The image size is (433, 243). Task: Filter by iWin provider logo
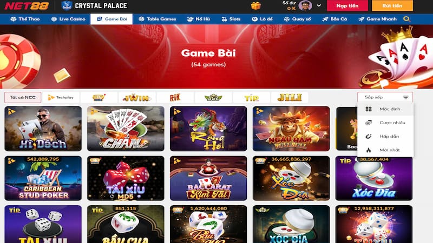coord(137,98)
